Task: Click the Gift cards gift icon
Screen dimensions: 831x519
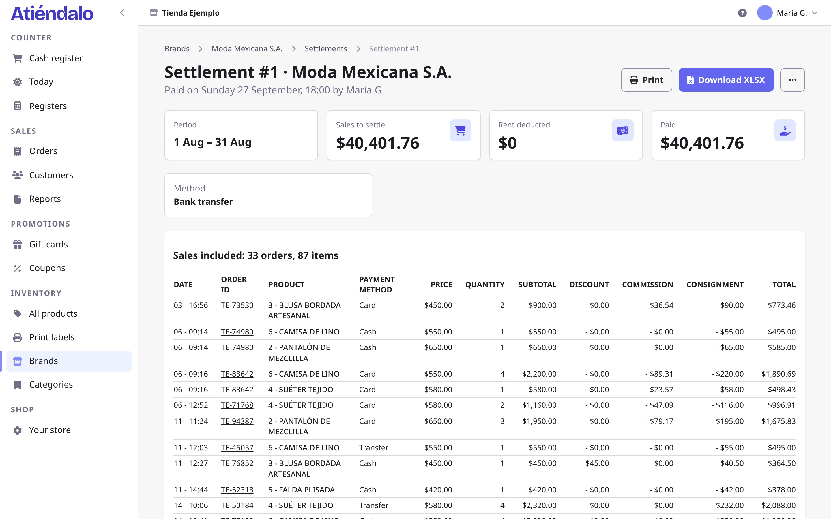Action: (18, 245)
